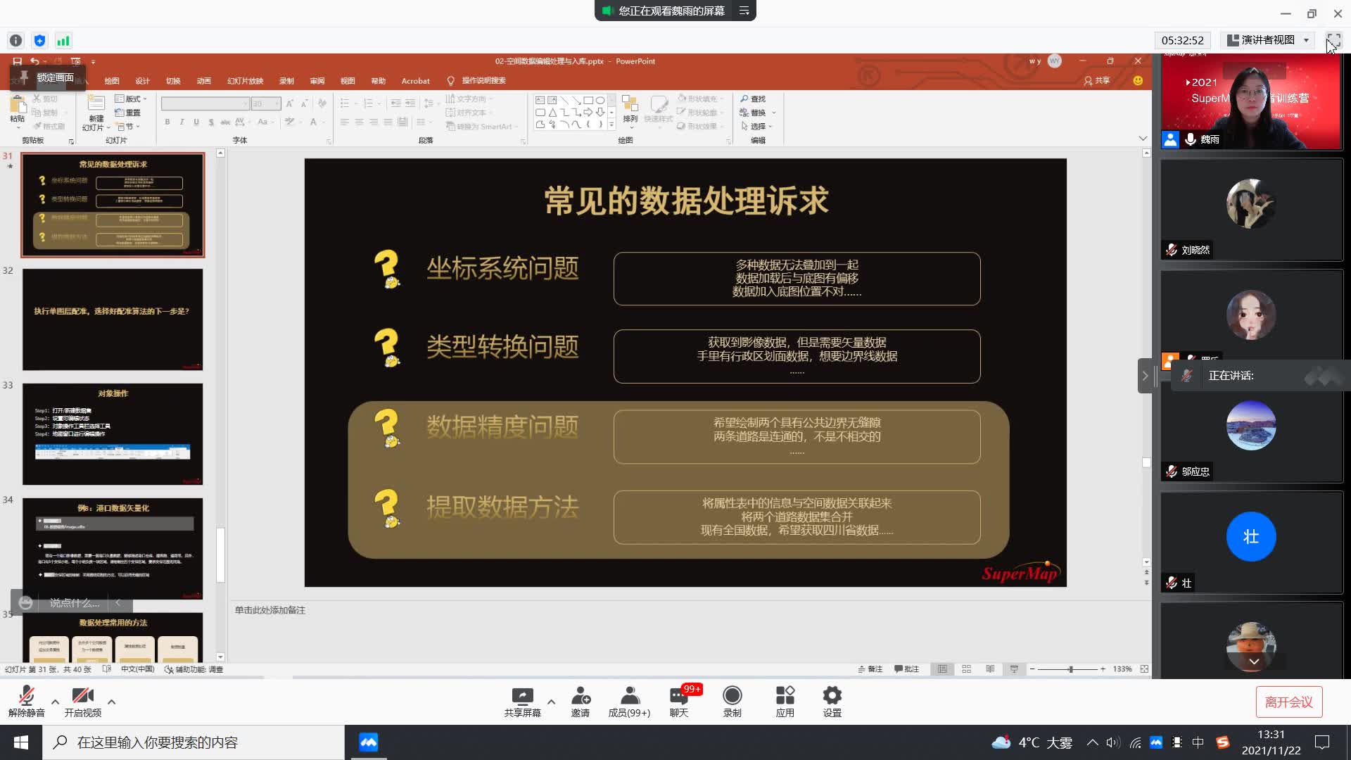Collapse the 说点什么 chat bar arrow
Image resolution: width=1351 pixels, height=760 pixels.
(118, 602)
